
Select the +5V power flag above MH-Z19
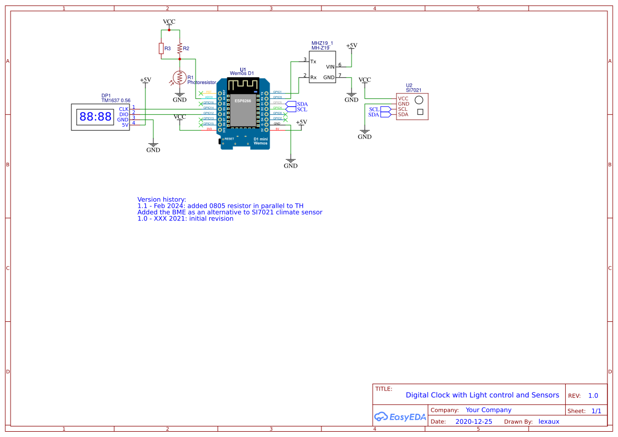click(352, 47)
